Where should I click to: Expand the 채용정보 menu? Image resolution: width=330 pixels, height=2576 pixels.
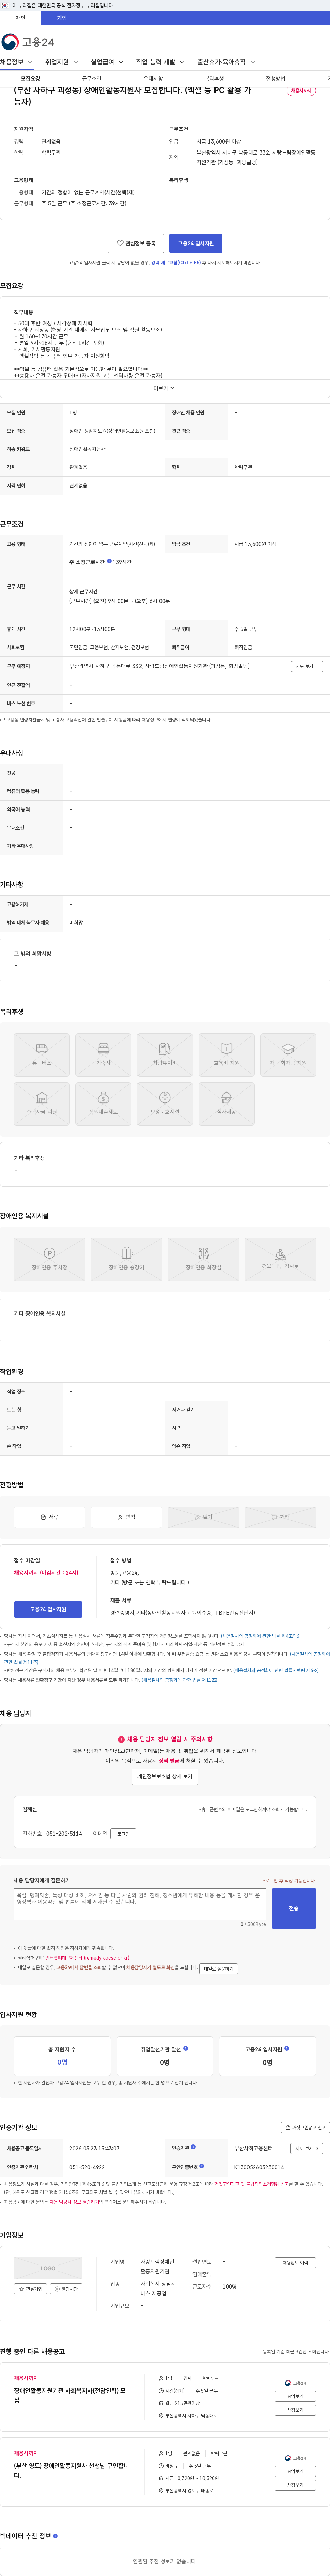(17, 62)
